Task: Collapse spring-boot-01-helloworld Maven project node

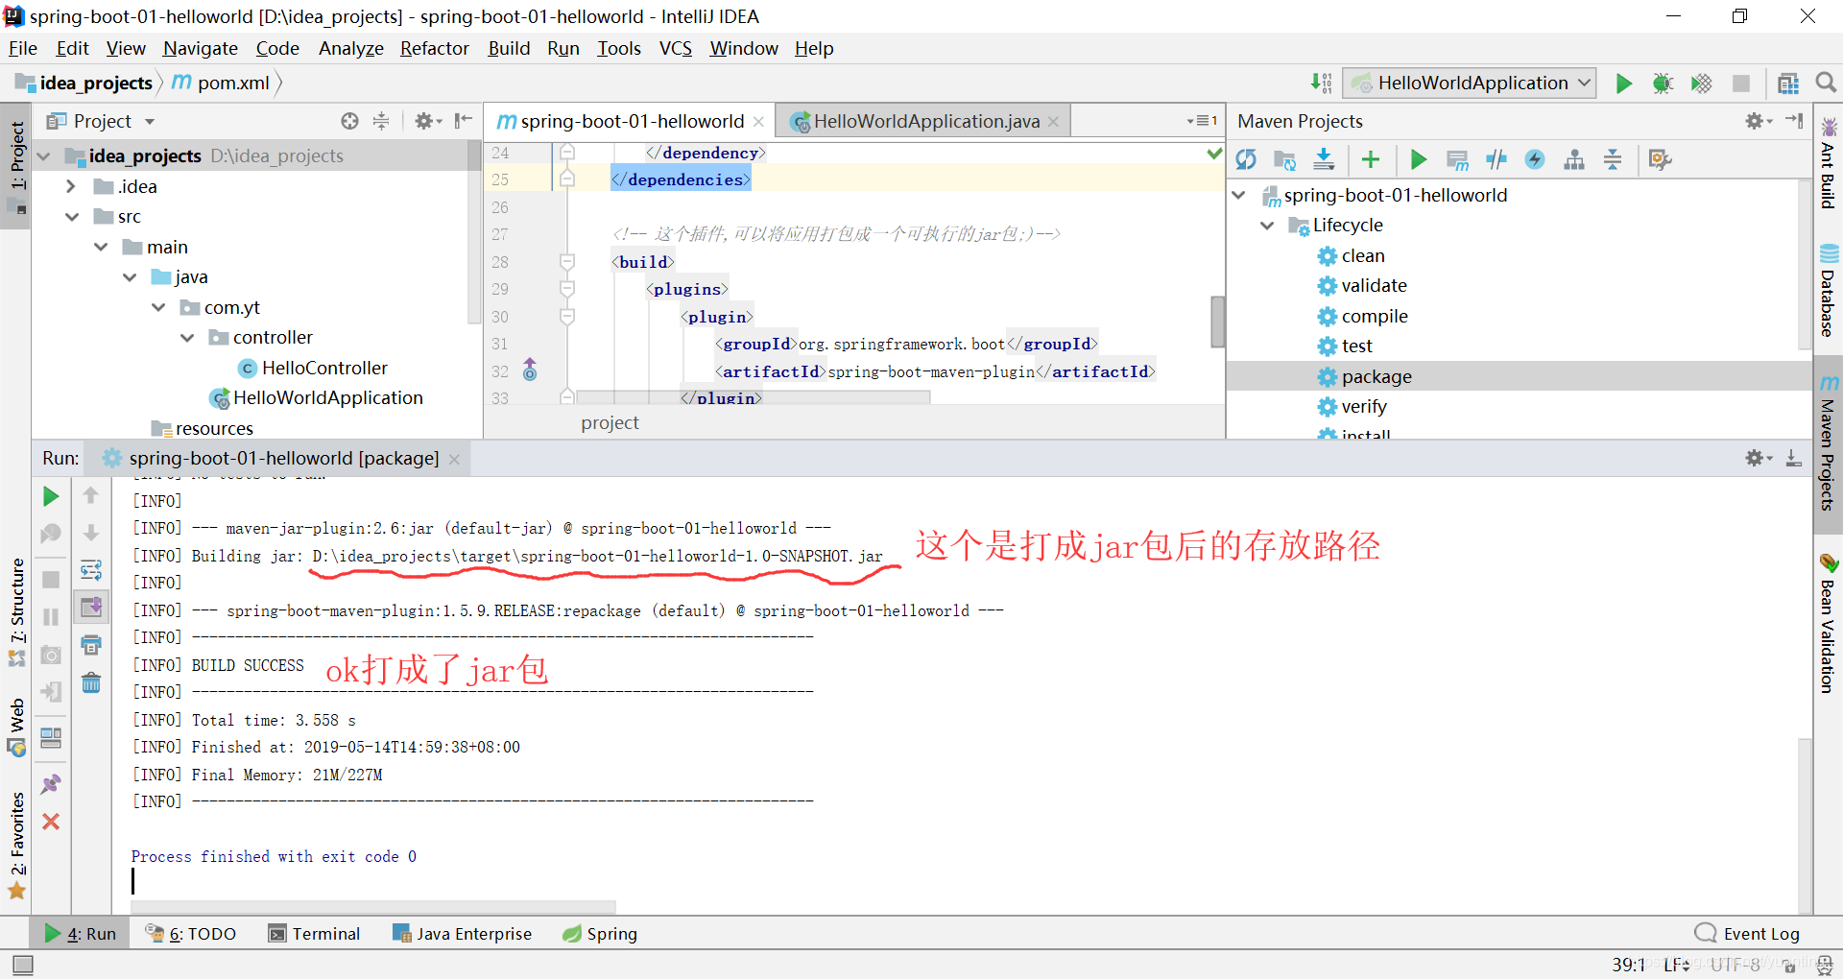Action: pyautogui.click(x=1239, y=196)
